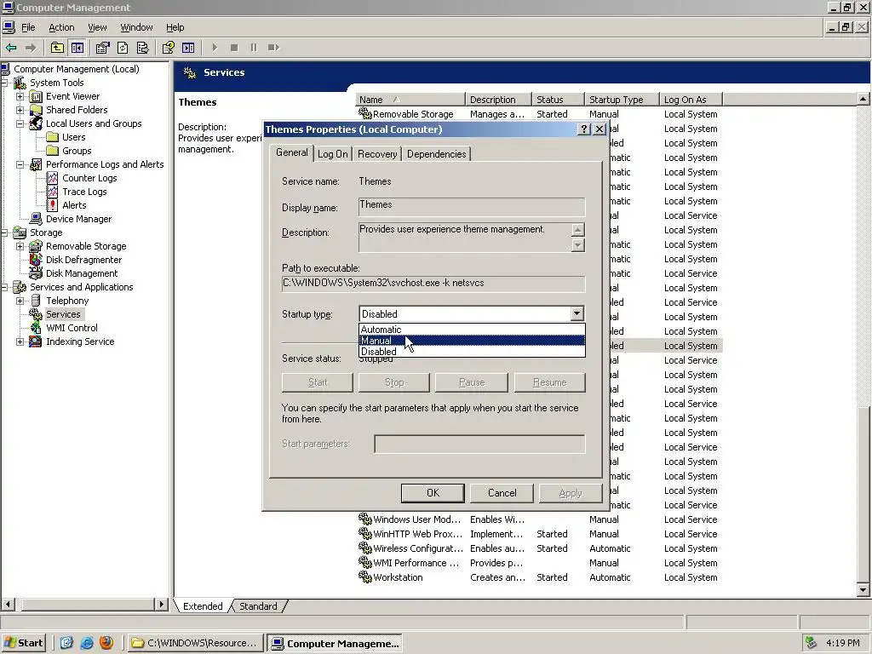This screenshot has height=654, width=872.
Task: Select the Windows User Mod... service row
Action: tap(540, 519)
